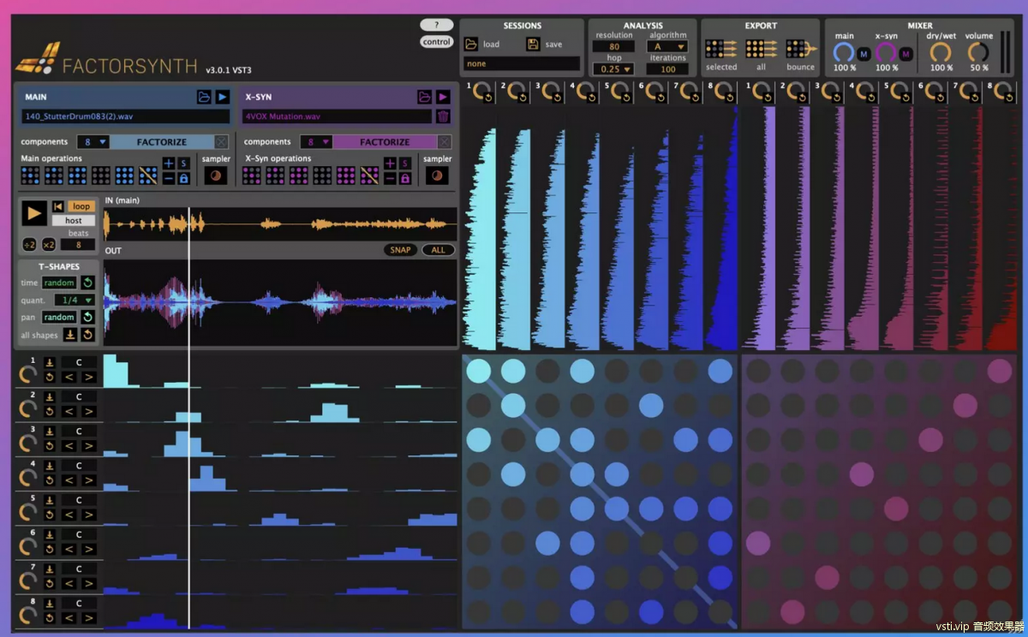Reset all shapes icon
This screenshot has height=637, width=1028.
87,335
